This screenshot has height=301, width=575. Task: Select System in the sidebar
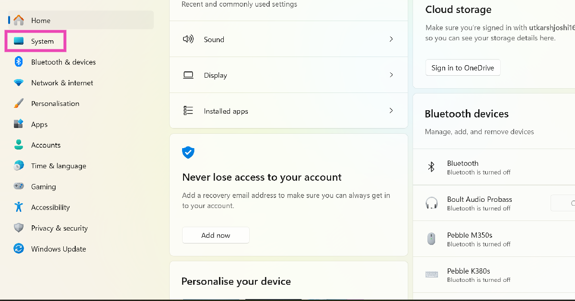pos(42,41)
